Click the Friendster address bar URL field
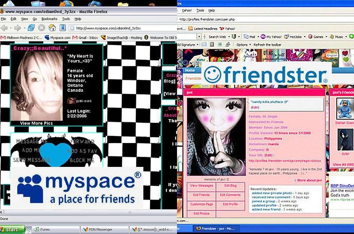354x234 pixels. (x=265, y=19)
